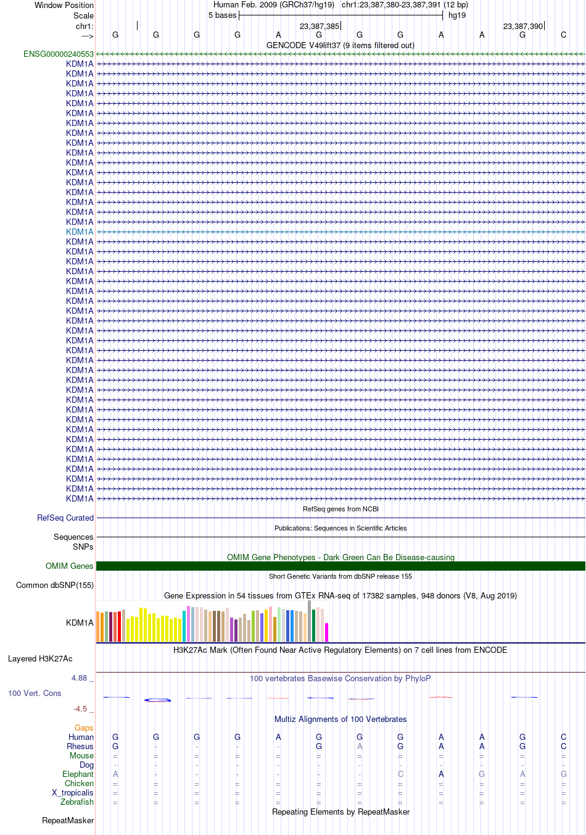Image resolution: width=586 pixels, height=835 pixels.
Task: Select the Dog species label
Action: tap(87, 765)
